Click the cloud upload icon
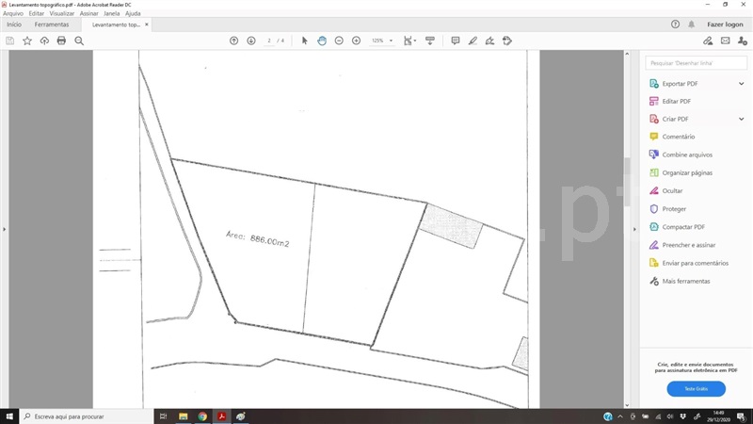The width and height of the screenshot is (753, 424). click(x=44, y=41)
